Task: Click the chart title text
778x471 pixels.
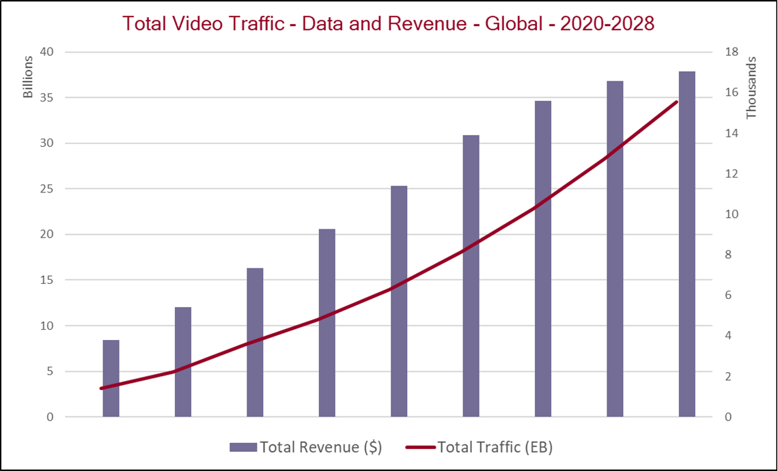Action: pyautogui.click(x=389, y=23)
